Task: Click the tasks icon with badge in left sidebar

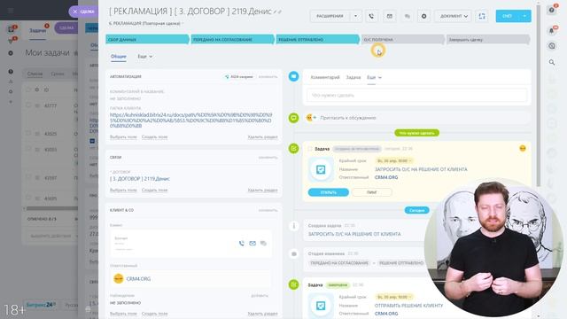Action: pos(11,29)
